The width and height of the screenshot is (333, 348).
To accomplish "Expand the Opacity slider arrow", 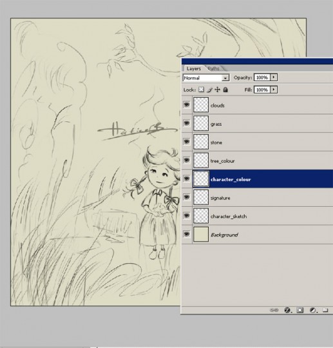I will (x=274, y=77).
